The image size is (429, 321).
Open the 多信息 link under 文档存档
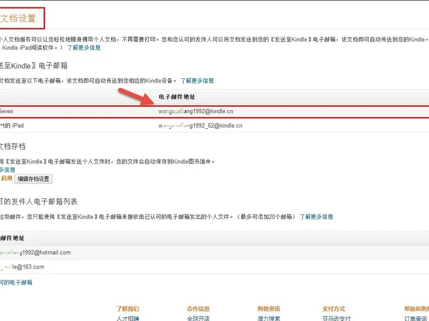(8, 170)
